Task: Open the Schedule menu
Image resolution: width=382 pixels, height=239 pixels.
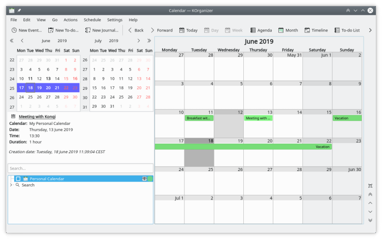Action: (92, 20)
